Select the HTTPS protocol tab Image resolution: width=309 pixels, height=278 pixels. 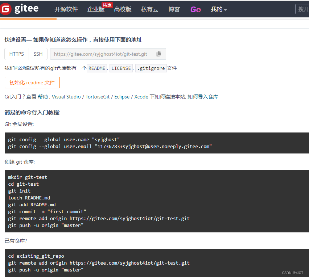[16, 54]
